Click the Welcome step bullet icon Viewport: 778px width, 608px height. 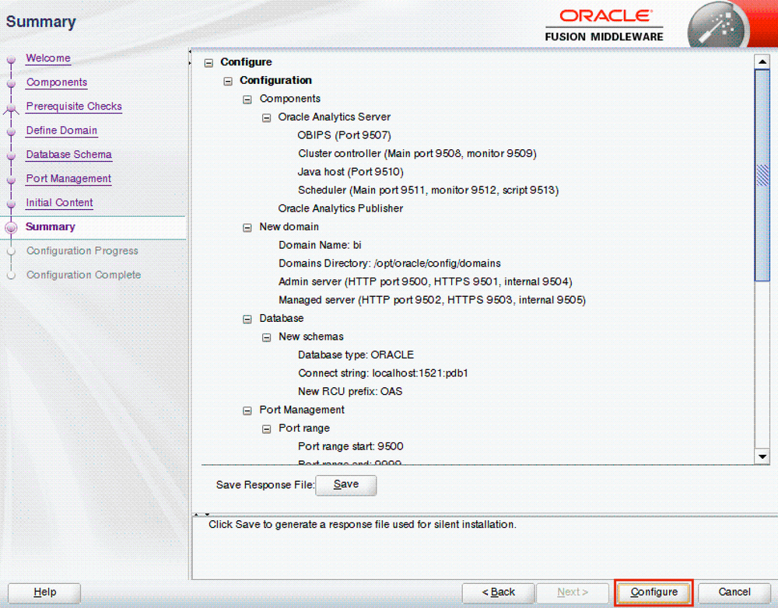coord(11,60)
